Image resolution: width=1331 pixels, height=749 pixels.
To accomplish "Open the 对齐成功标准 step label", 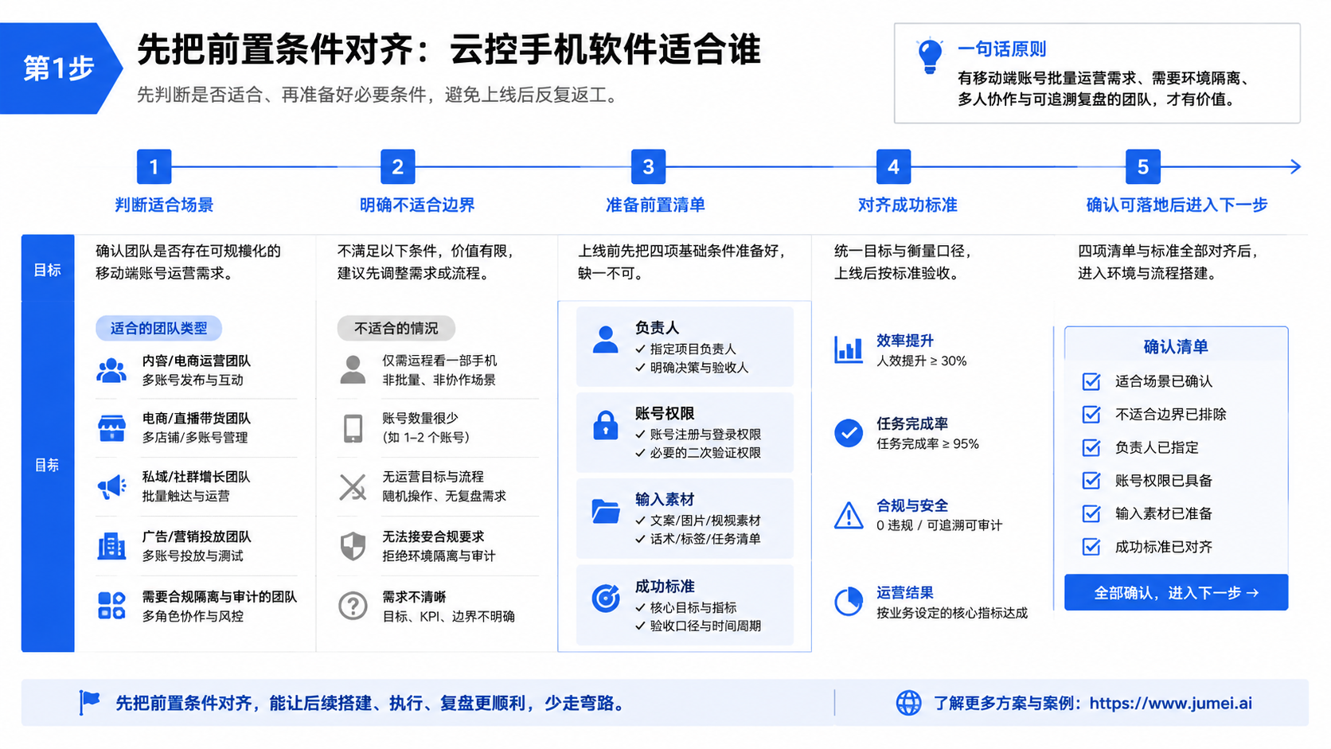I will [x=907, y=205].
